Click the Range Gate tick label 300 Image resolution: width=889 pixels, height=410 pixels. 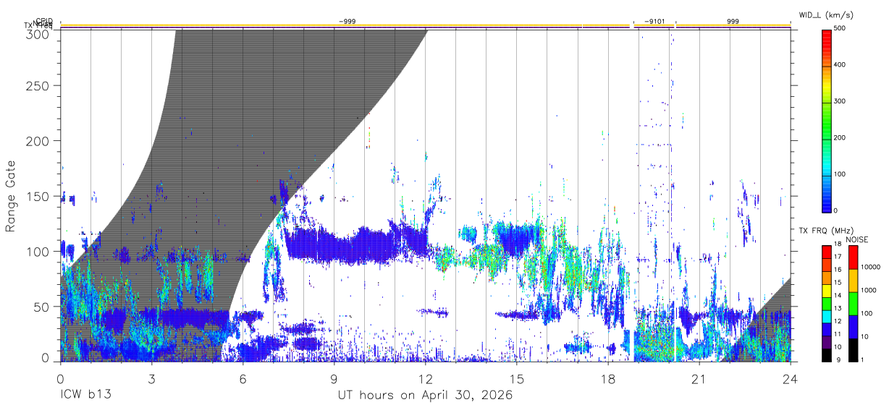coord(38,34)
